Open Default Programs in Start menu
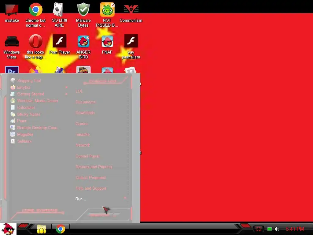313x235 pixels. (90, 178)
